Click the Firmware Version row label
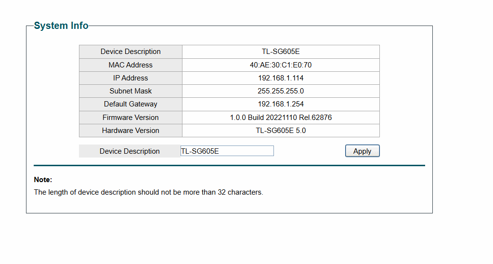This screenshot has height=264, width=493. [130, 118]
